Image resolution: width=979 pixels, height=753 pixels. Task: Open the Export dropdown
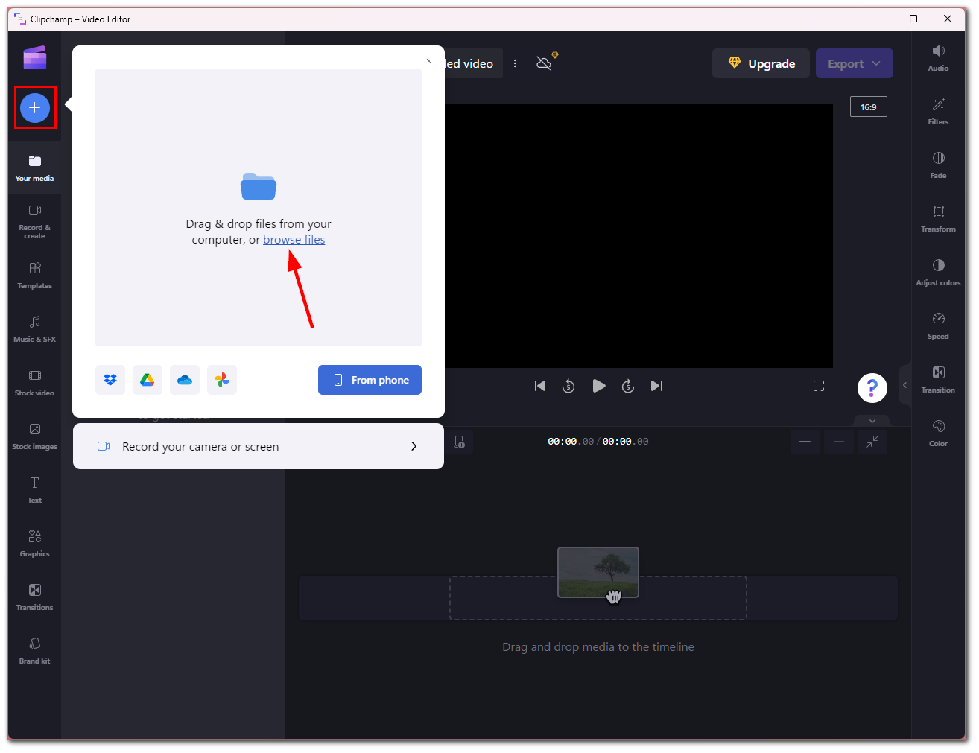[x=855, y=63]
